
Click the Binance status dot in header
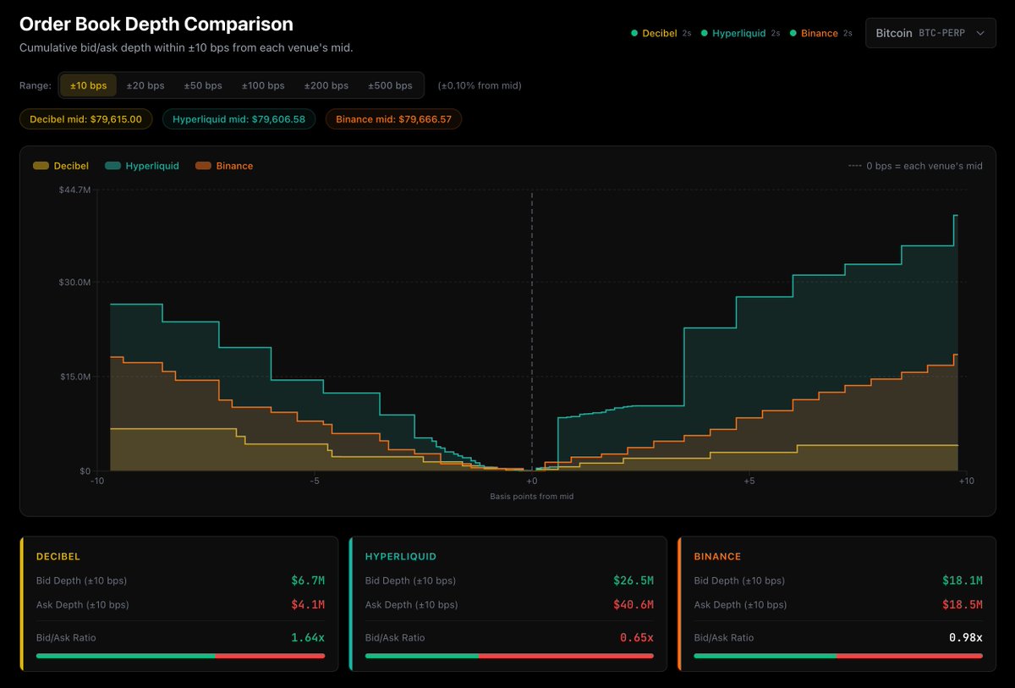coord(793,33)
